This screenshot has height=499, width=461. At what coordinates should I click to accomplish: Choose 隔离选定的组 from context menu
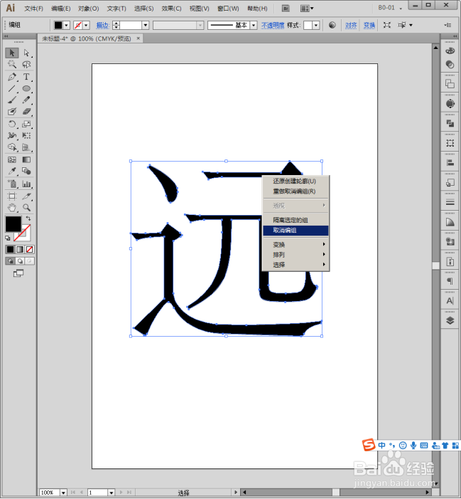coord(295,220)
